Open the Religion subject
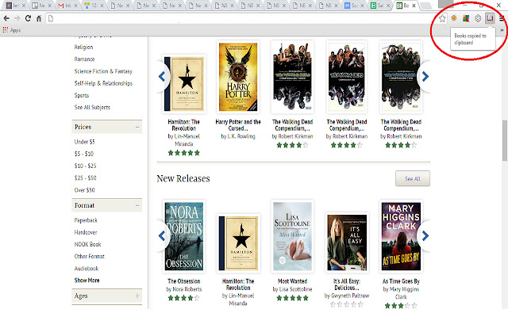The image size is (508, 317). [83, 48]
